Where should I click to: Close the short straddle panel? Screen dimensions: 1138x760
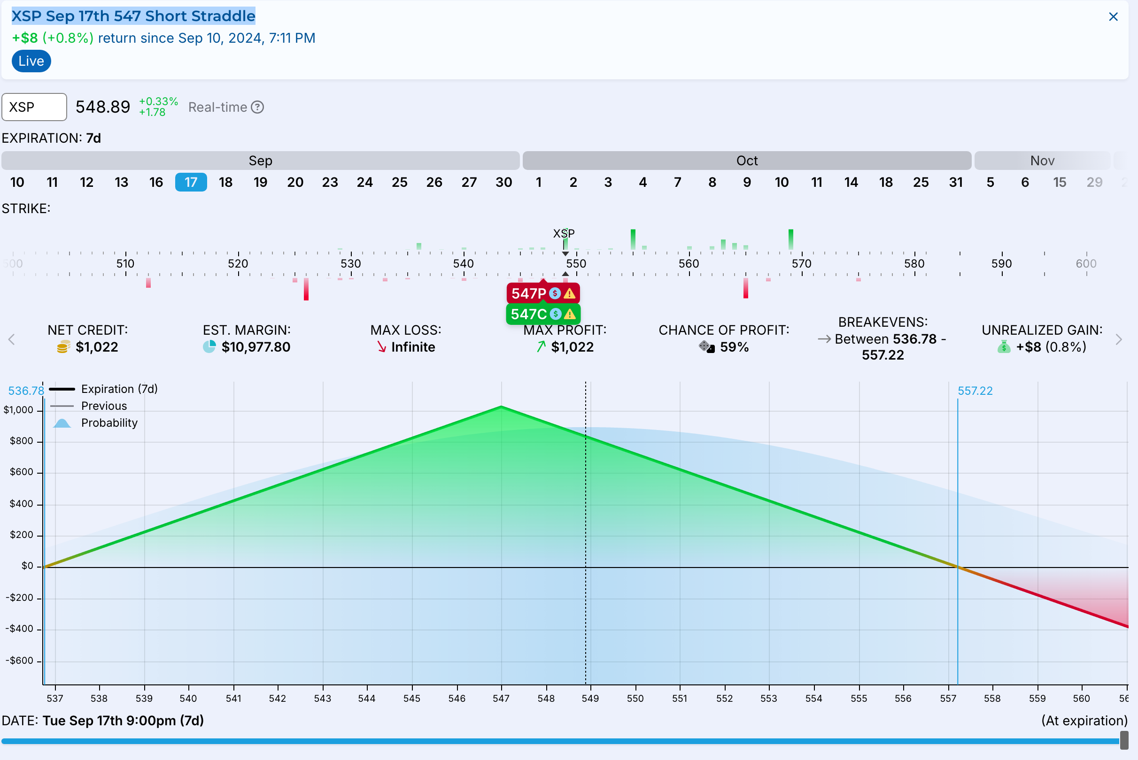(x=1113, y=17)
